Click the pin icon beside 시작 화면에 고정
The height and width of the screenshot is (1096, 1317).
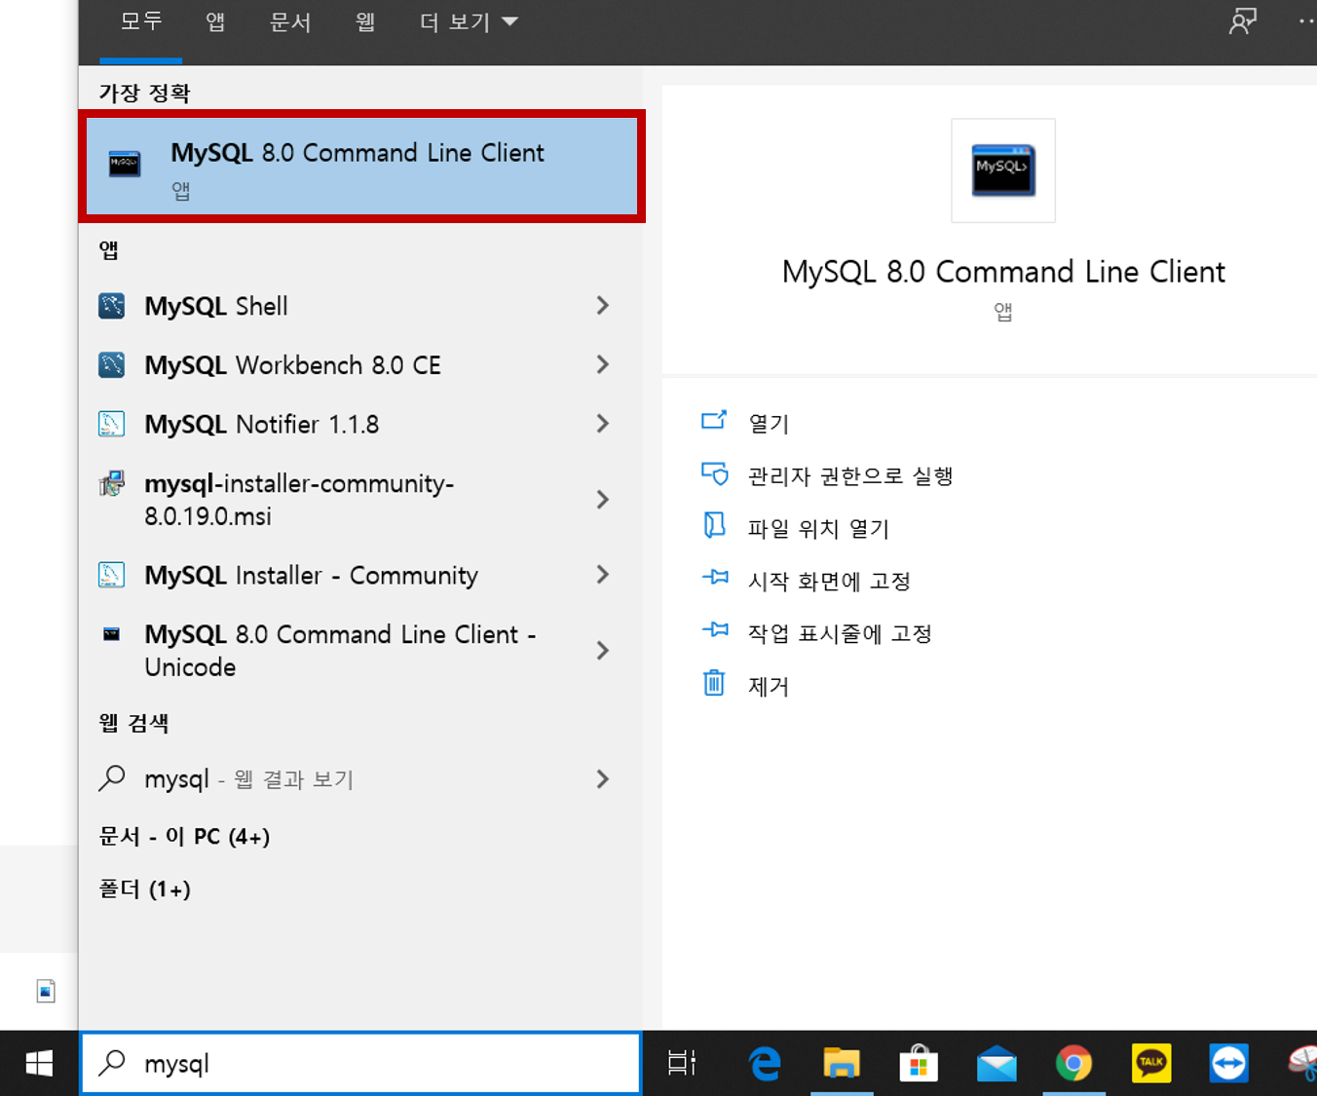[715, 577]
